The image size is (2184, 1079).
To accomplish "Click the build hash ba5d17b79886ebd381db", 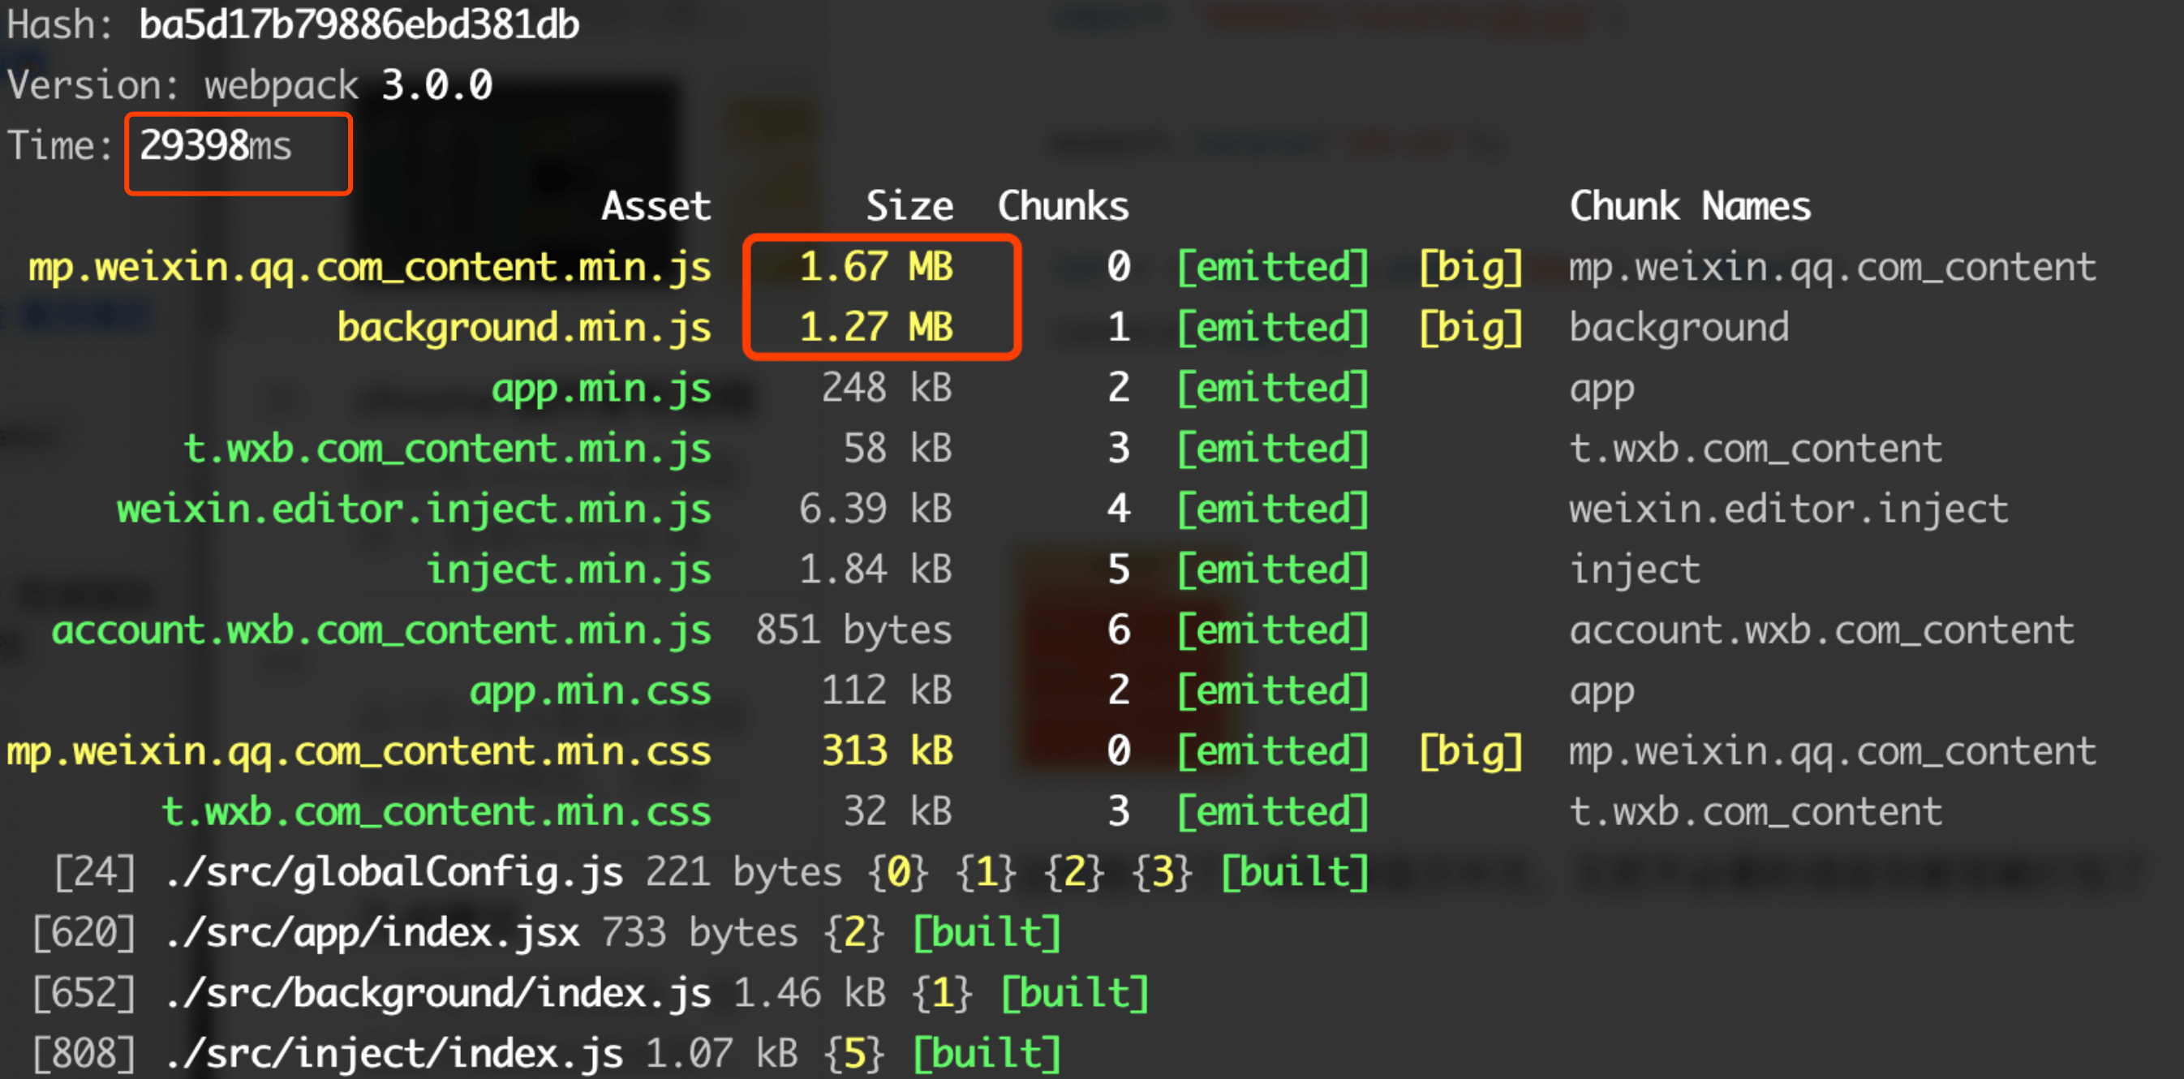I will [359, 25].
